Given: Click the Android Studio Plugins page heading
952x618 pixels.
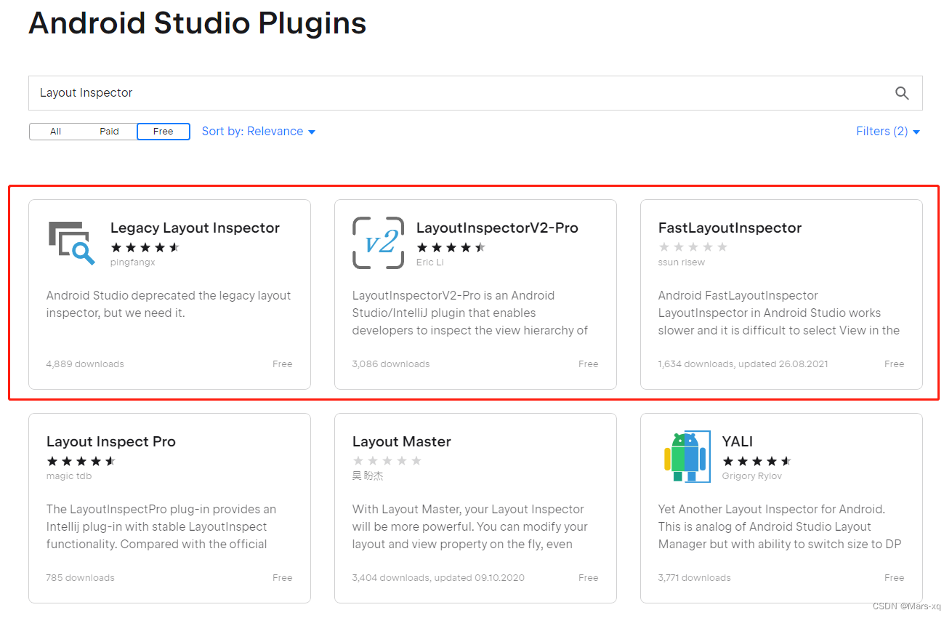Looking at the screenshot, I should click(198, 24).
